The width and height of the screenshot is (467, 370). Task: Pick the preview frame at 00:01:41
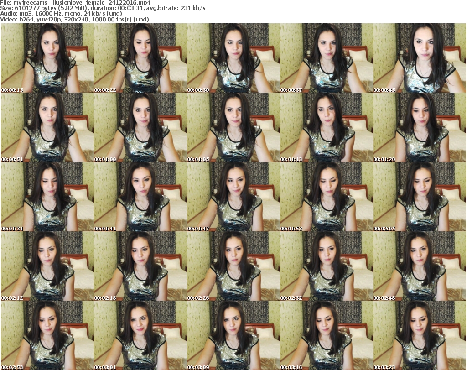[140, 197]
